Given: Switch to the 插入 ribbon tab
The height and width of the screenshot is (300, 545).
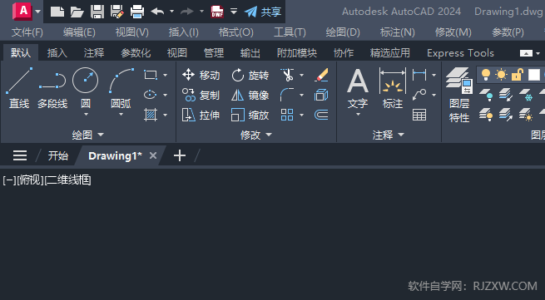Looking at the screenshot, I should coord(57,53).
